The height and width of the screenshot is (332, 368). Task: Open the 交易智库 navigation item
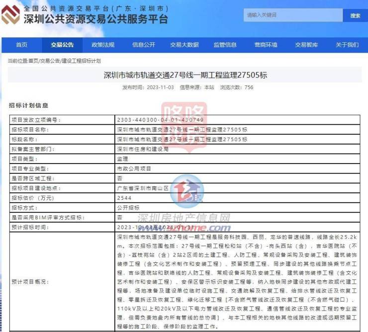click(306, 45)
